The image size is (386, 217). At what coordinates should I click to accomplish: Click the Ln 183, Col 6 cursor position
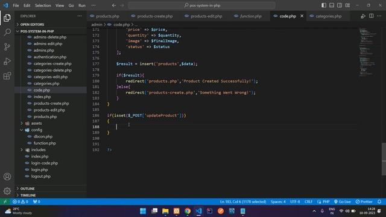pyautogui.click(x=243, y=201)
